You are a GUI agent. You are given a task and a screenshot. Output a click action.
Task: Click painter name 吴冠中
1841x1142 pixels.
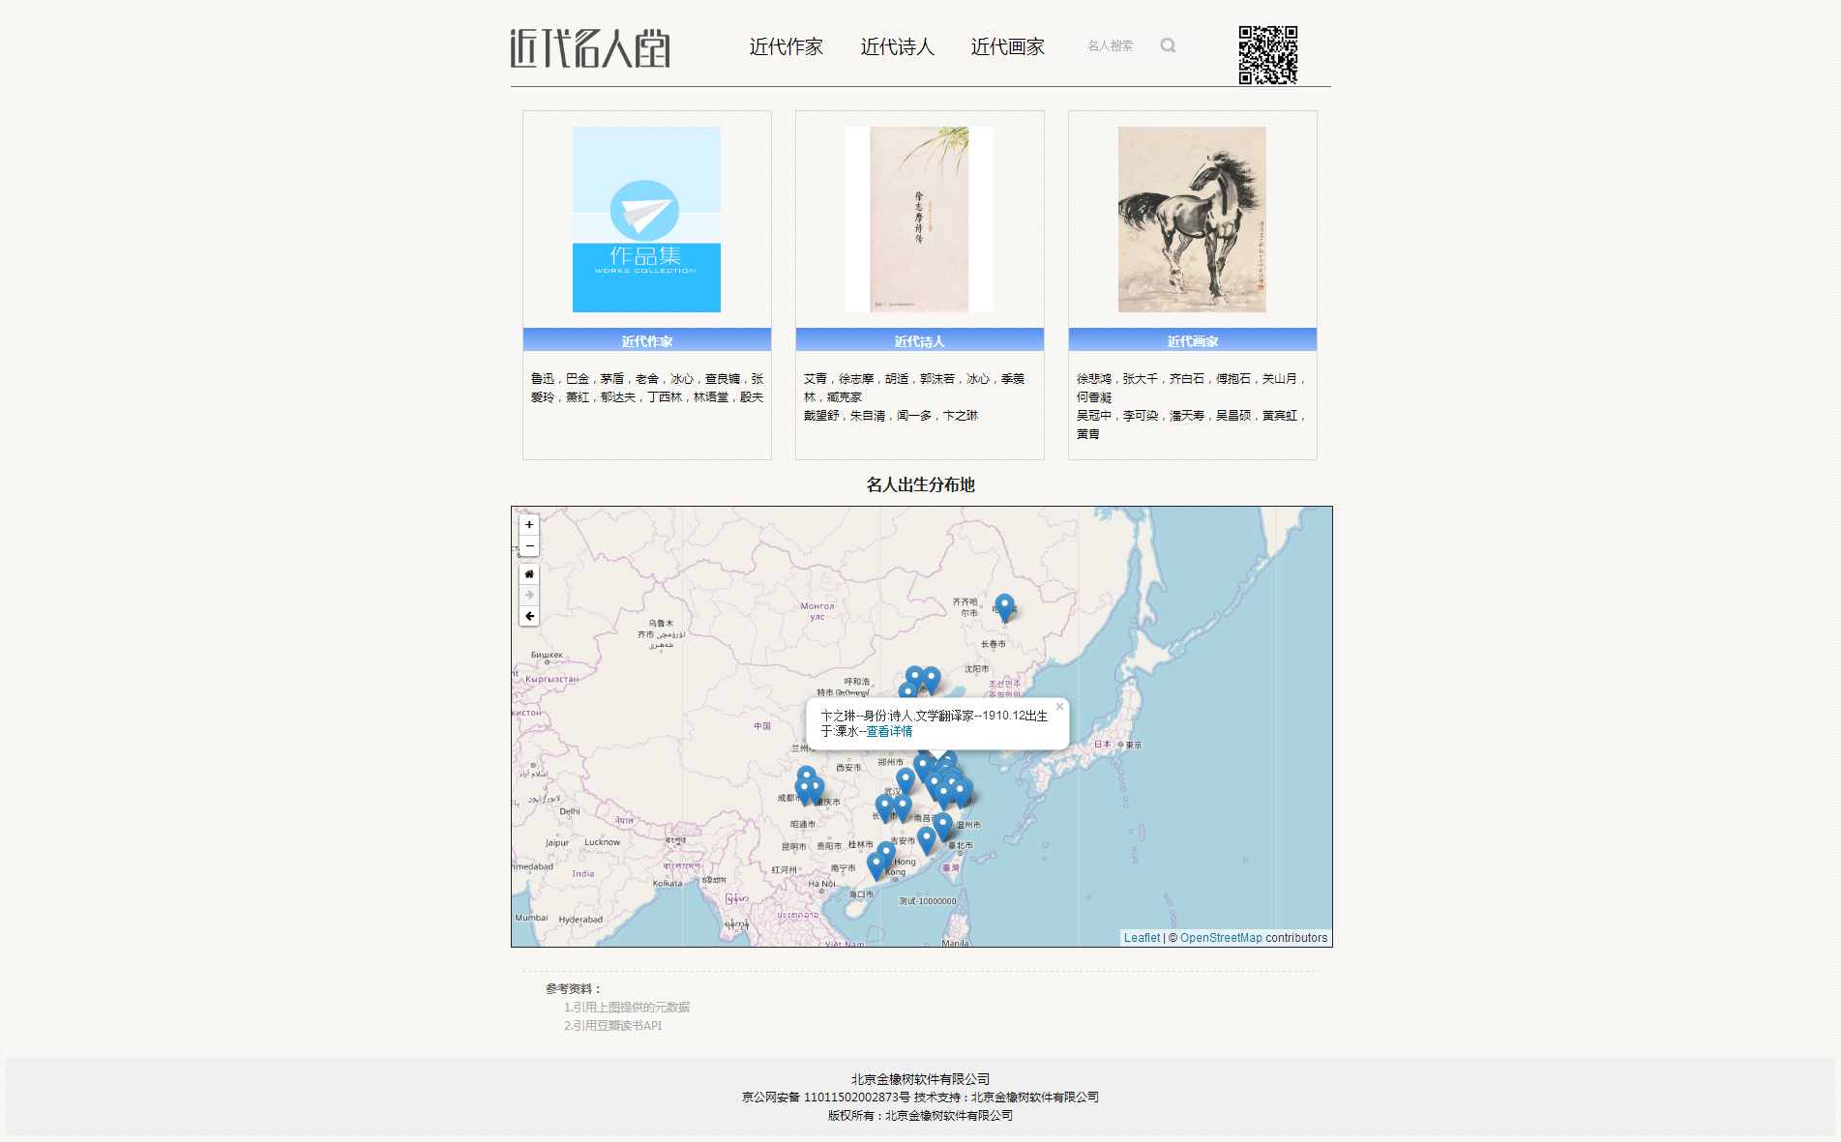point(1094,415)
